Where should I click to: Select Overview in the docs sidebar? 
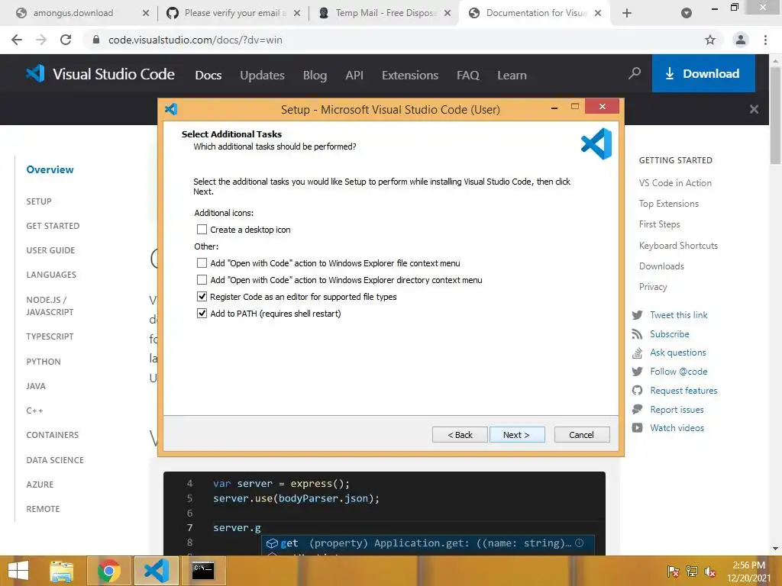coord(50,169)
